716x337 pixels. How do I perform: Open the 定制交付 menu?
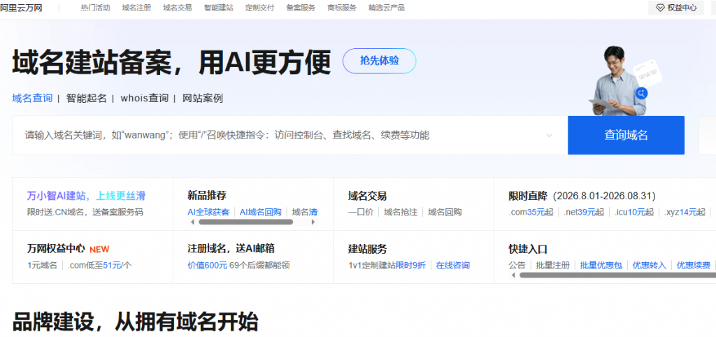pyautogui.click(x=260, y=8)
